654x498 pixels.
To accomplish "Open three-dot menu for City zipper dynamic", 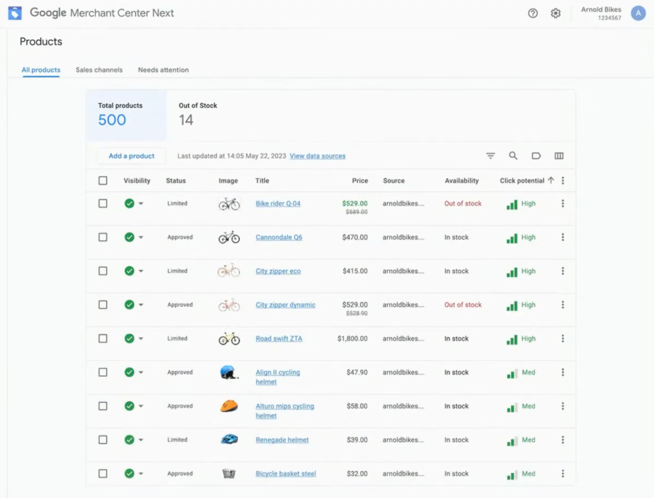I will coord(563,305).
